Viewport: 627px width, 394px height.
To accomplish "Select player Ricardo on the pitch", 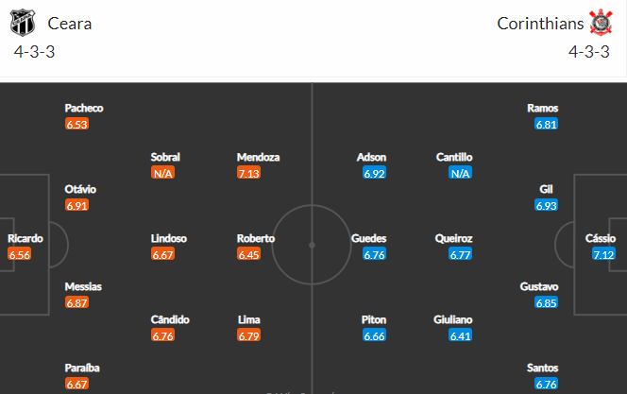I will [x=25, y=238].
